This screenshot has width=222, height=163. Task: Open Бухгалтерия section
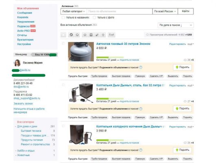25,40
